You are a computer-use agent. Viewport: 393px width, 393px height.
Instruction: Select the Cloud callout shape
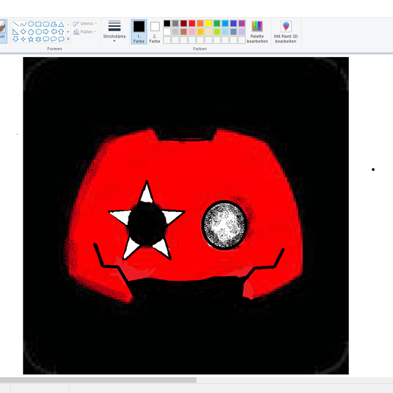click(61, 39)
